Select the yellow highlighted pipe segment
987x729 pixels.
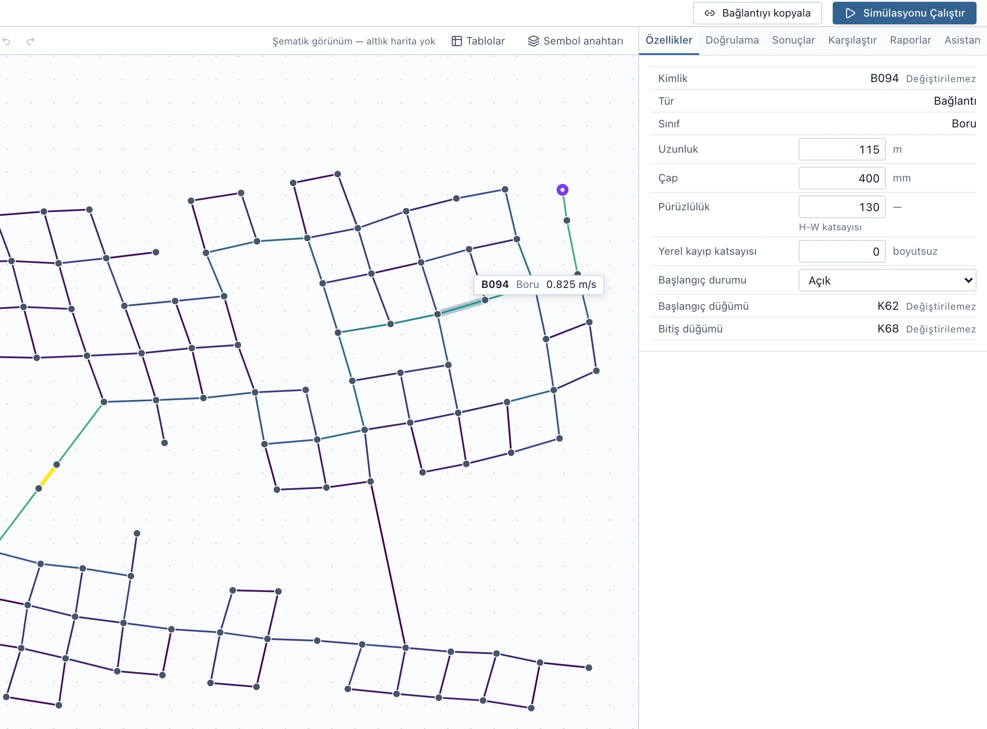coord(48,476)
